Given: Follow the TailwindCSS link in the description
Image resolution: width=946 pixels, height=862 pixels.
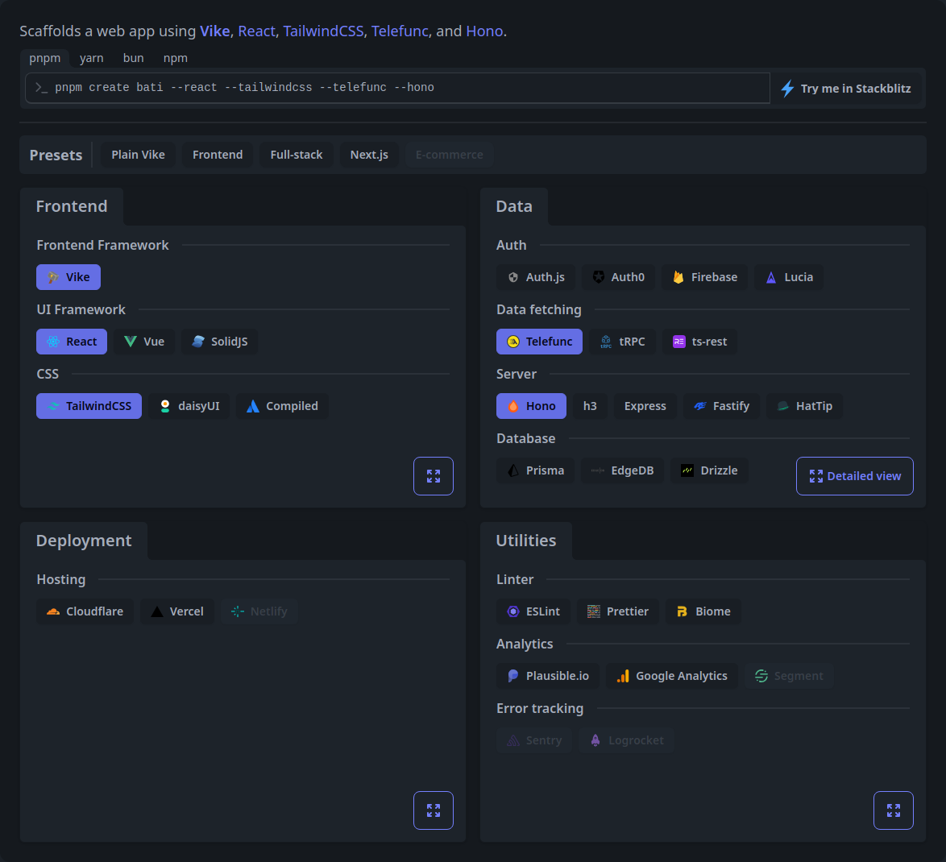Looking at the screenshot, I should tap(323, 31).
